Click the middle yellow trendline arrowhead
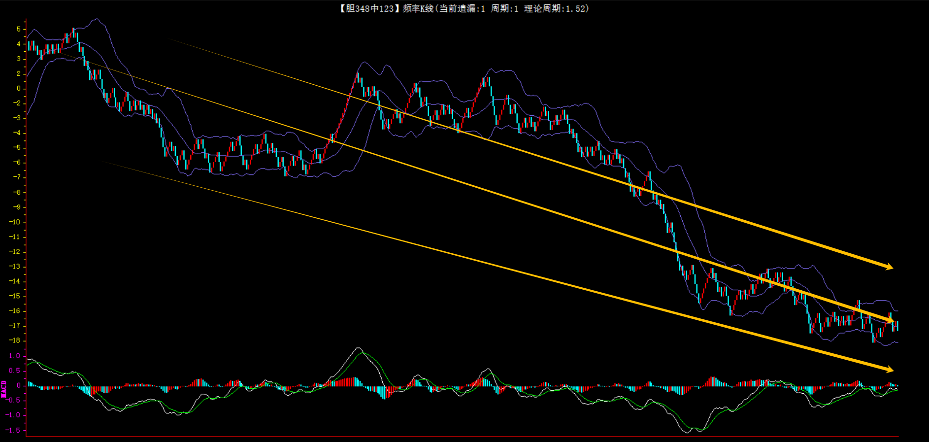This screenshot has width=929, height=442. point(890,321)
